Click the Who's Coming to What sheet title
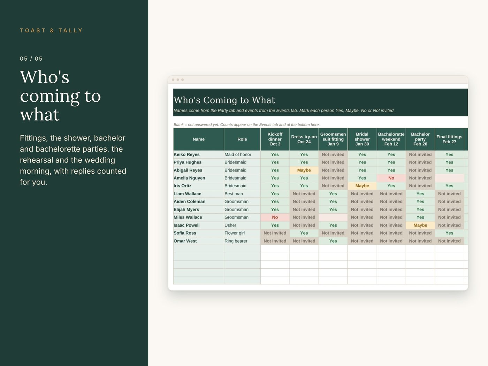 pyautogui.click(x=224, y=100)
